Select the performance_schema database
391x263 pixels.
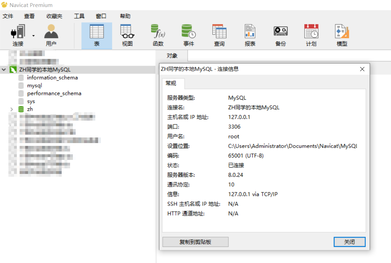54,93
